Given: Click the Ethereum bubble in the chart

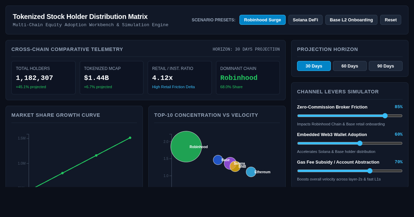Looking at the screenshot, I should (x=251, y=172).
